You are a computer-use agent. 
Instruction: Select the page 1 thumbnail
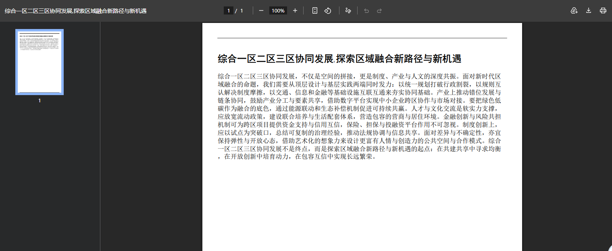click(39, 62)
